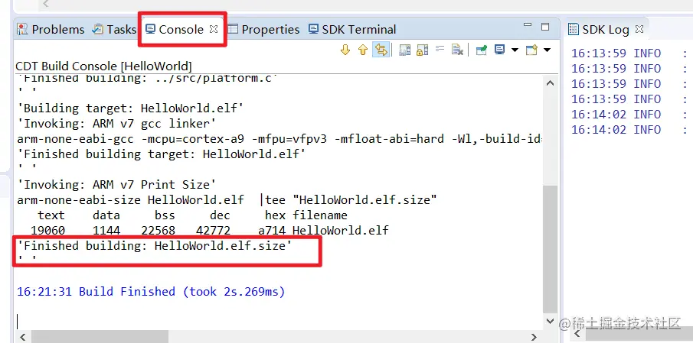This screenshot has width=693, height=343.
Task: Click the 'Build Finished' status line
Action: (151, 291)
